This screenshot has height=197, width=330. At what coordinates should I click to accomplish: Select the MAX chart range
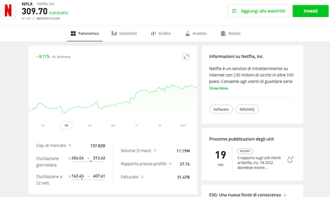pyautogui.click(x=183, y=125)
